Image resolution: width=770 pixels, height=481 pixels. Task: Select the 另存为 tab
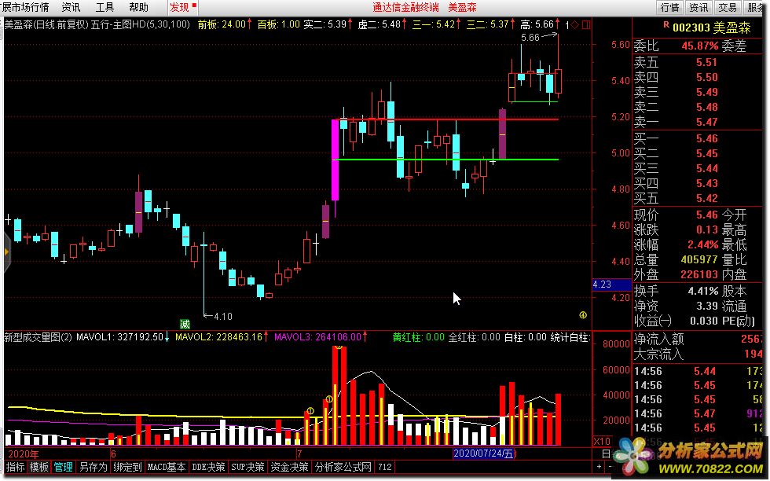93,467
